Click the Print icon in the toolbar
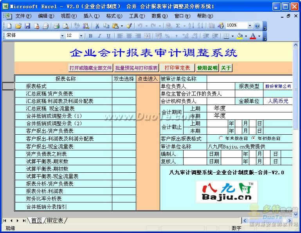The height and width of the screenshot is (233, 301). [56, 25]
